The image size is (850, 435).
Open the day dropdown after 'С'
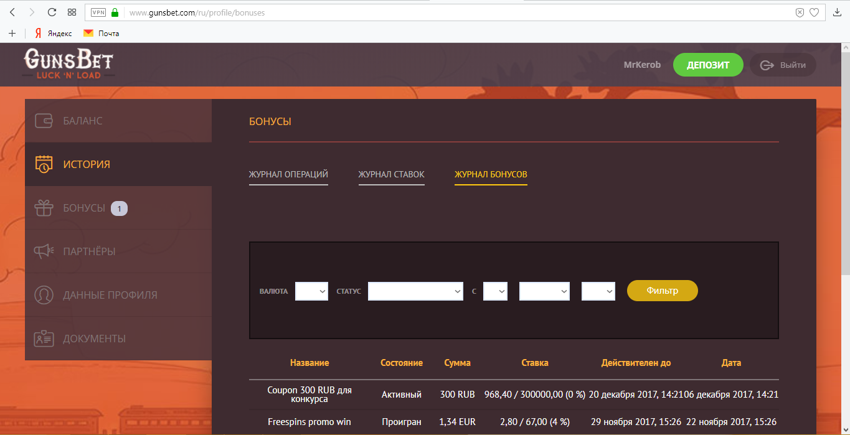pyautogui.click(x=495, y=291)
